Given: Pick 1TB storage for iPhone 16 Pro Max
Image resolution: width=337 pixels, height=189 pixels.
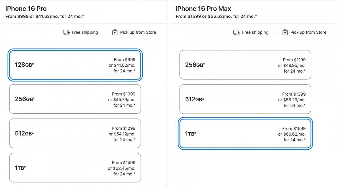Looking at the screenshot, I should 245,134.
